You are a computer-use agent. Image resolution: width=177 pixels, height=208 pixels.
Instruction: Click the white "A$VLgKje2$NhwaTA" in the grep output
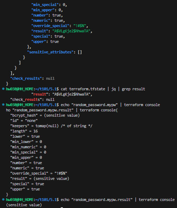tap(71, 94)
